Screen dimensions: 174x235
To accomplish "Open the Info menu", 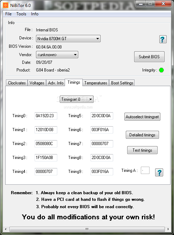I will click(35, 14).
